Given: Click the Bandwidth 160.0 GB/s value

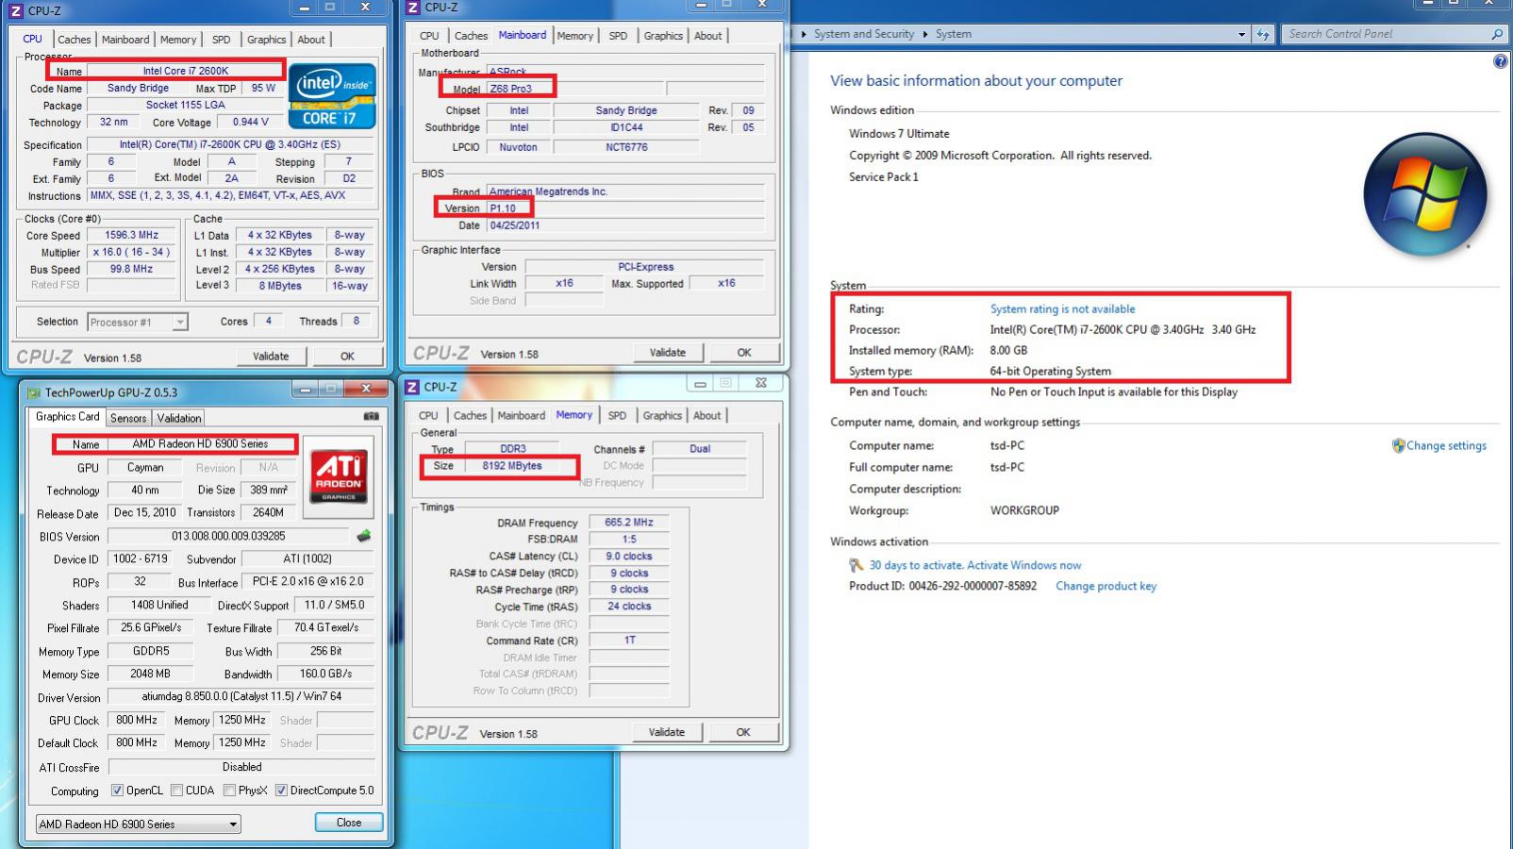Looking at the screenshot, I should (x=325, y=674).
